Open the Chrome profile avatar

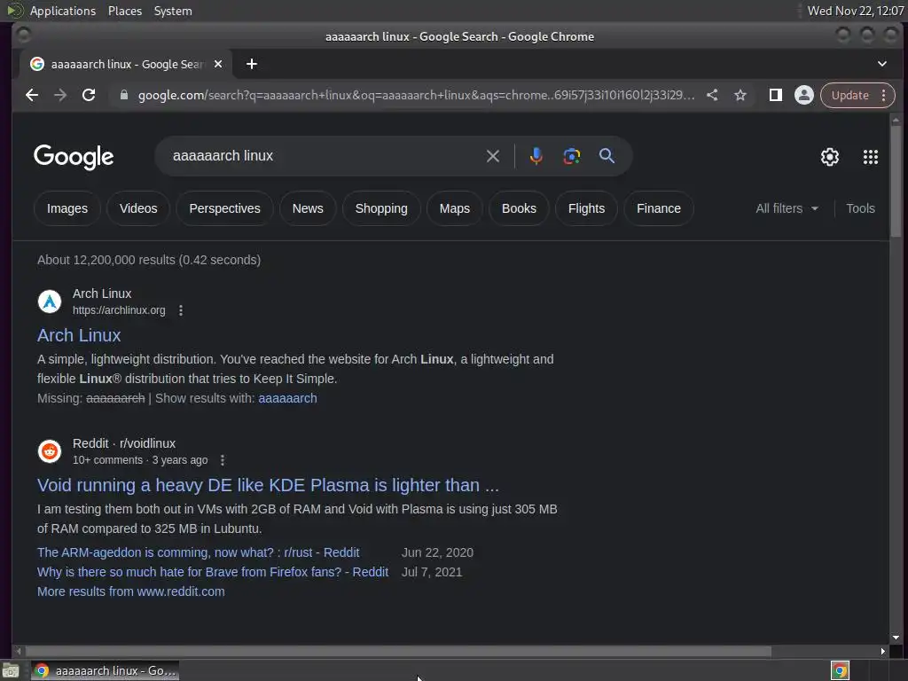tap(803, 95)
